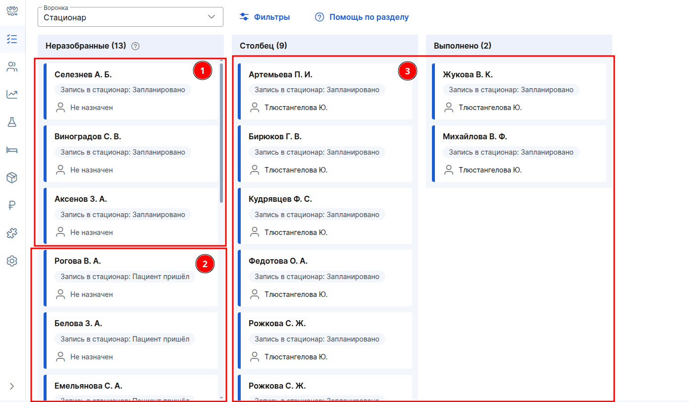
Task: Open the Помощь по разделу link
Action: coord(362,17)
